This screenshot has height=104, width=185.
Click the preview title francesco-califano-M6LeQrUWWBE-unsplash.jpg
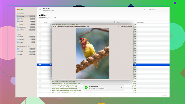click(x=73, y=27)
